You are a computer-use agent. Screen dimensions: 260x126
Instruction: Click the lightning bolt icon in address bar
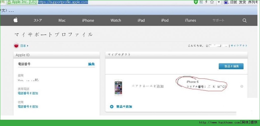[x=206, y=2]
